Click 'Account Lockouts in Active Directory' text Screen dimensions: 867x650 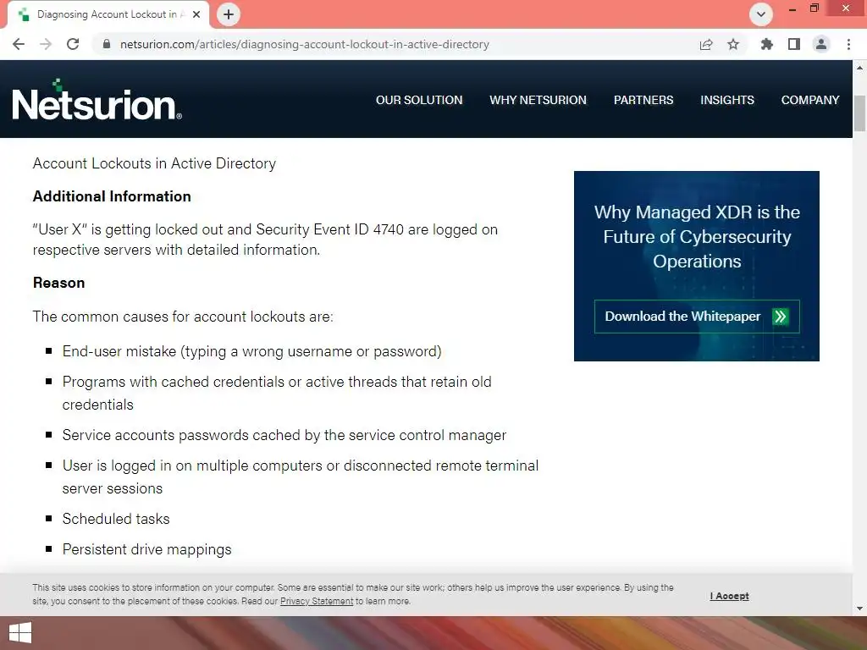click(x=154, y=163)
